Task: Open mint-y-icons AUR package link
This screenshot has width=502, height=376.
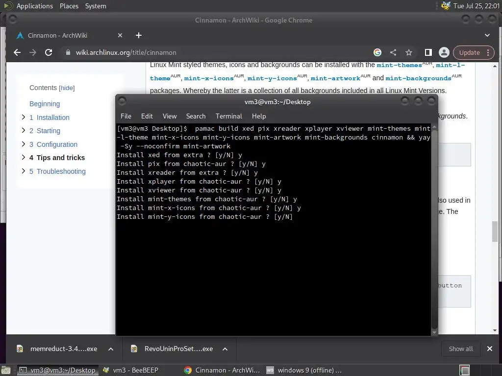Action: pos(272,78)
